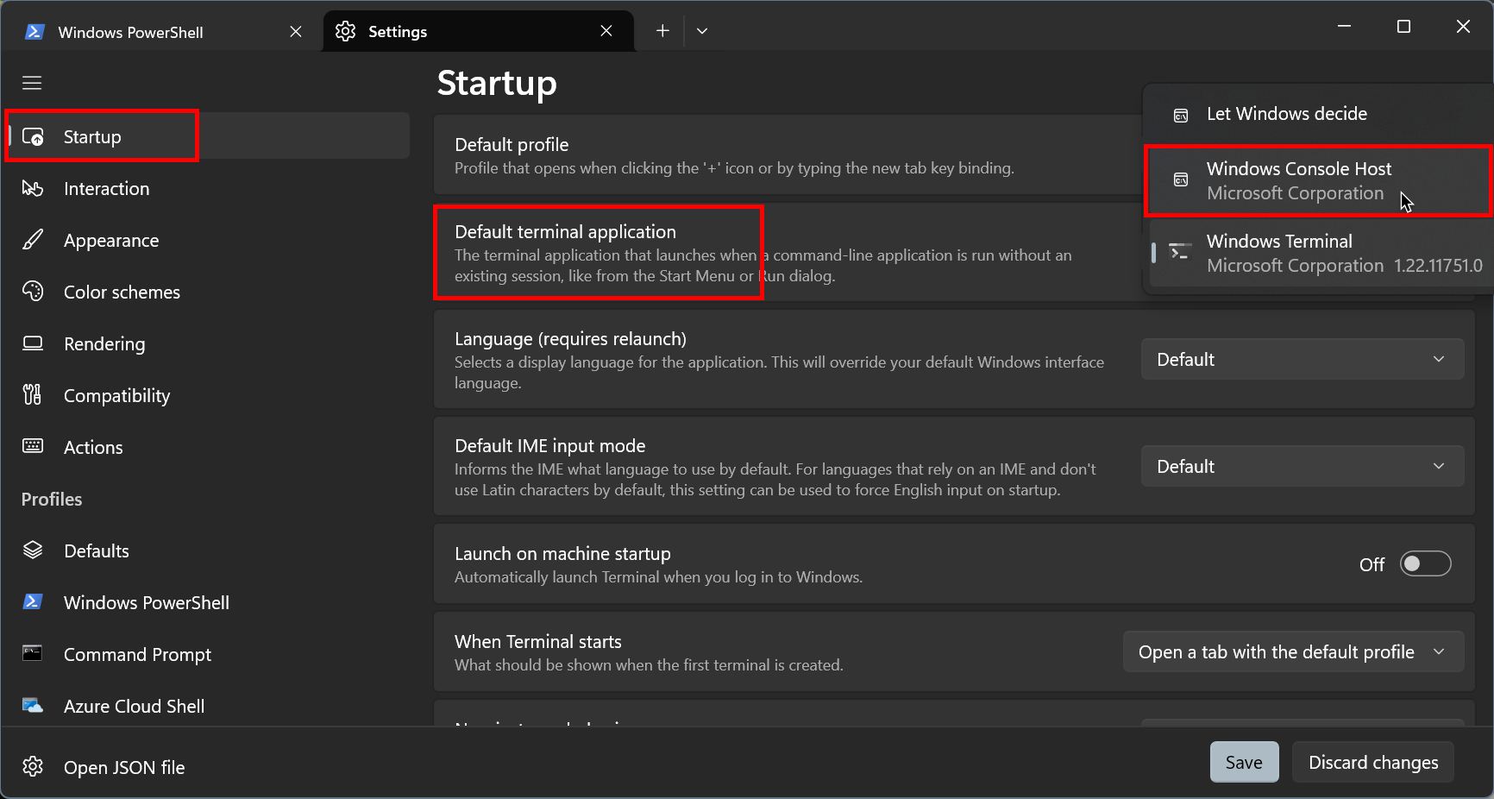1494x799 pixels.
Task: Open the Interaction settings page
Action: (207, 188)
